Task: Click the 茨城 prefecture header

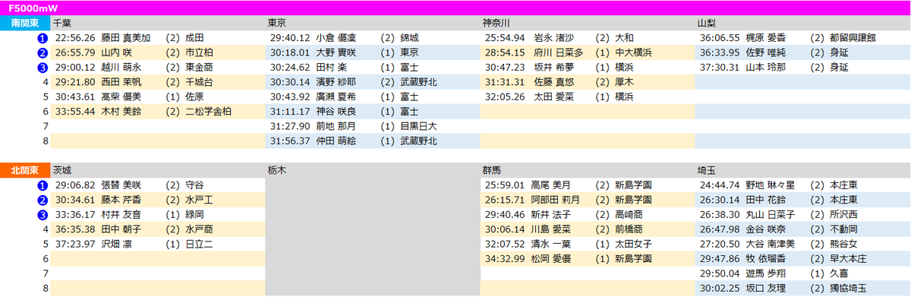Action: tap(62, 171)
